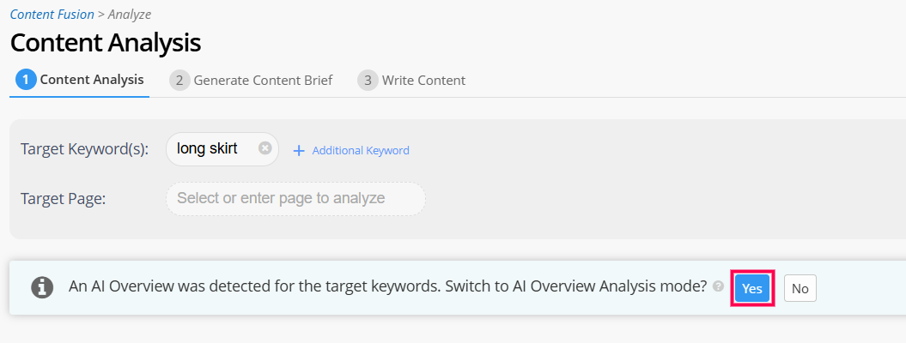The image size is (906, 343).
Task: Focus the Target Page input field
Action: [295, 199]
